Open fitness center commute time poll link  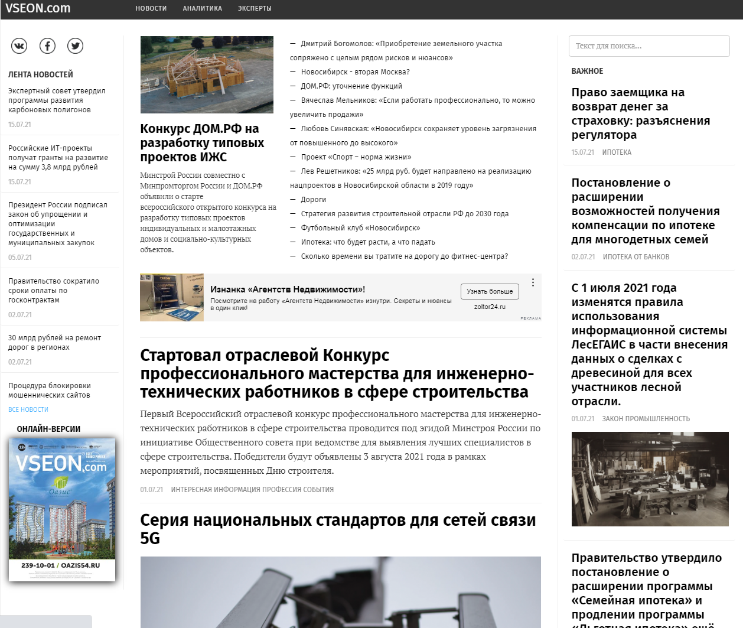click(404, 256)
